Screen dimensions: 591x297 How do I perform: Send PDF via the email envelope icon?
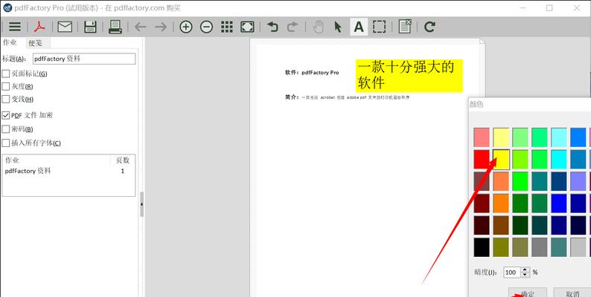click(x=65, y=27)
